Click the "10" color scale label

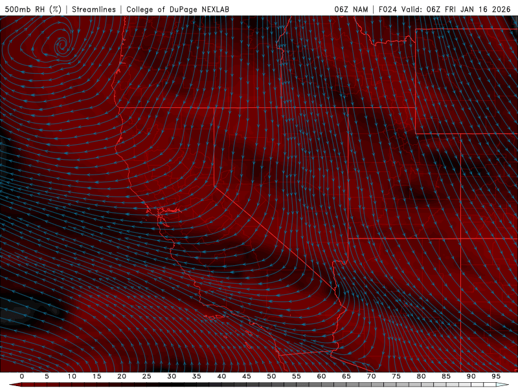72,376
